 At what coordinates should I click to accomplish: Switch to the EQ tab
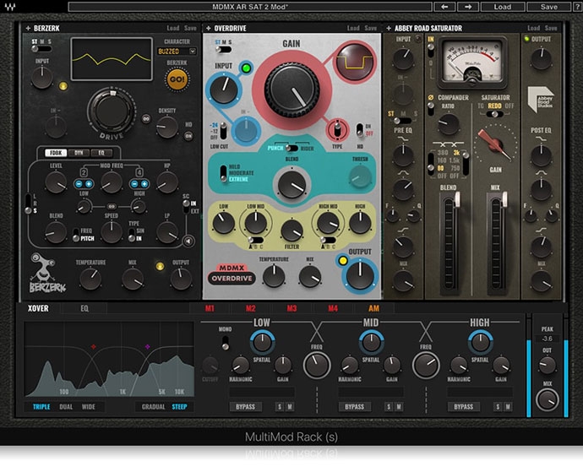pyautogui.click(x=84, y=308)
